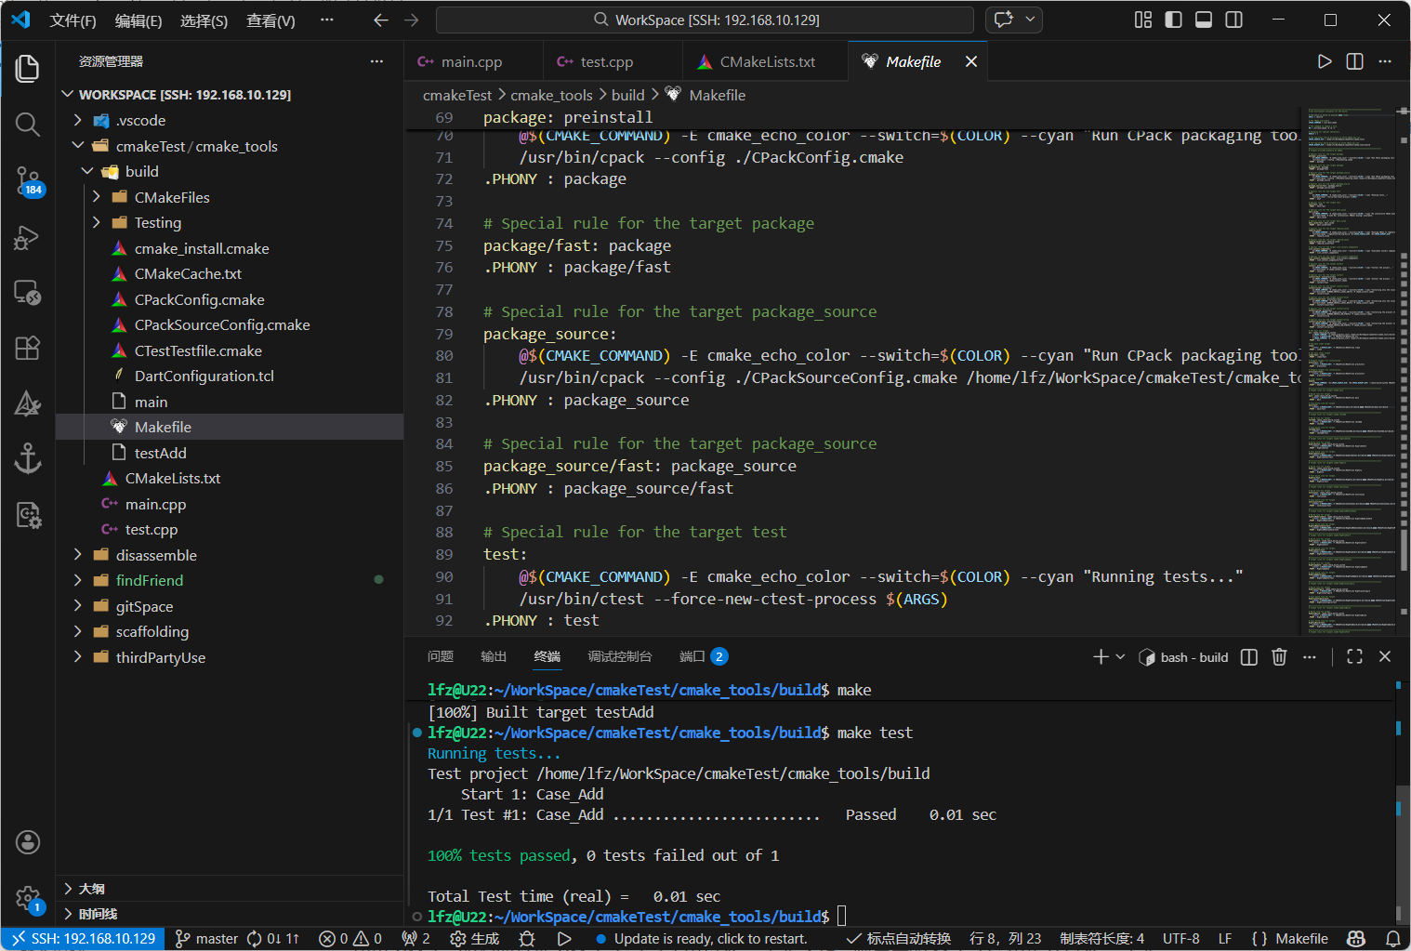Click SSH: 192.168.10.129 remote indicator

tap(84, 939)
